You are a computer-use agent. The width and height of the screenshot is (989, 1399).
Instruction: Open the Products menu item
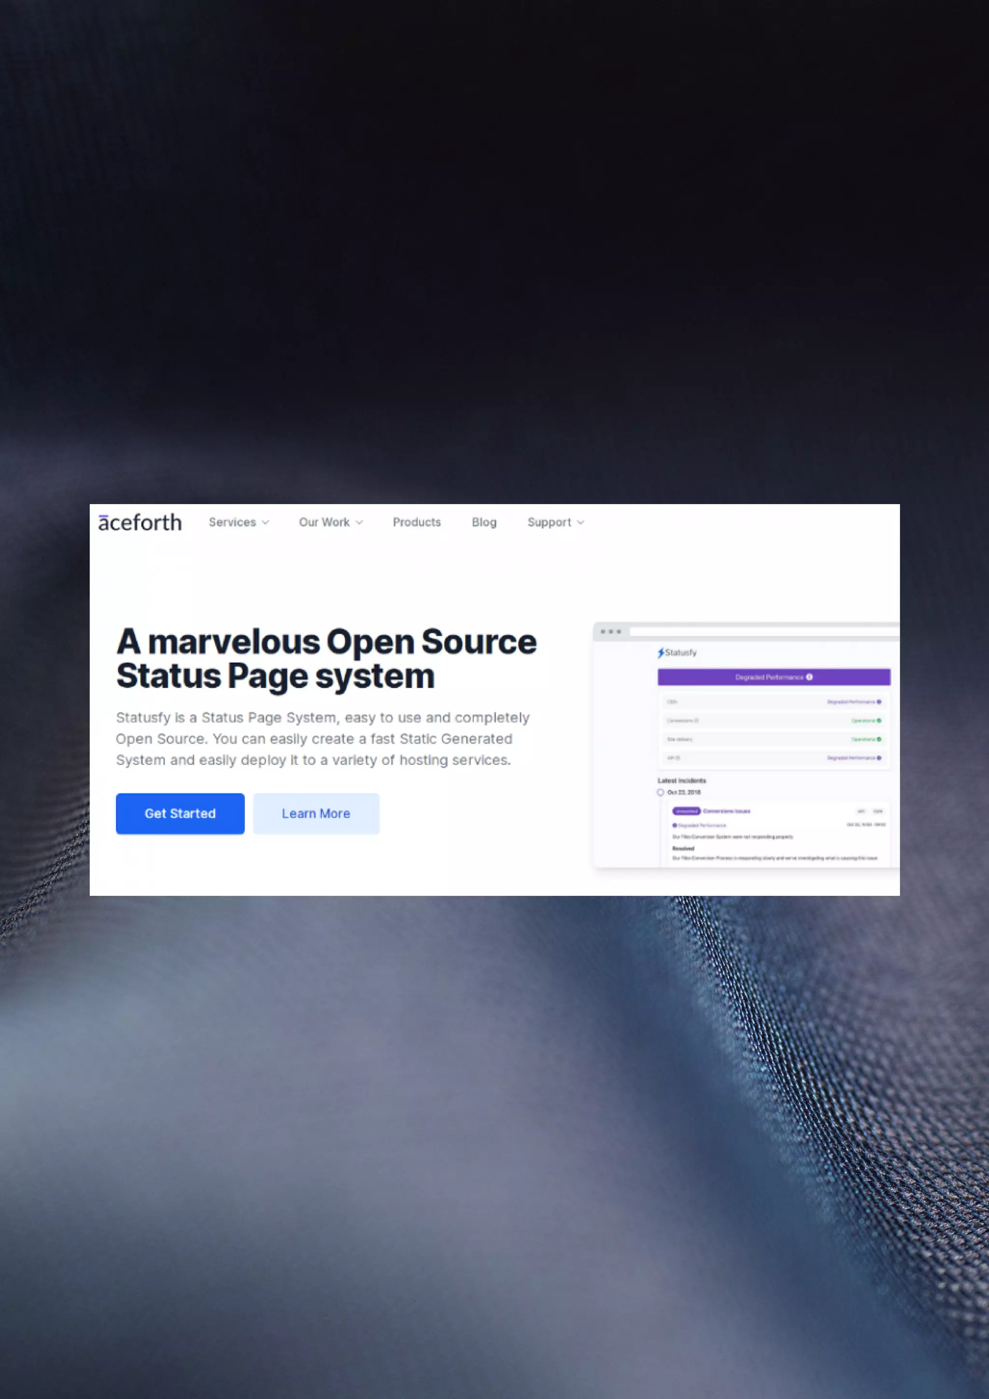416,522
